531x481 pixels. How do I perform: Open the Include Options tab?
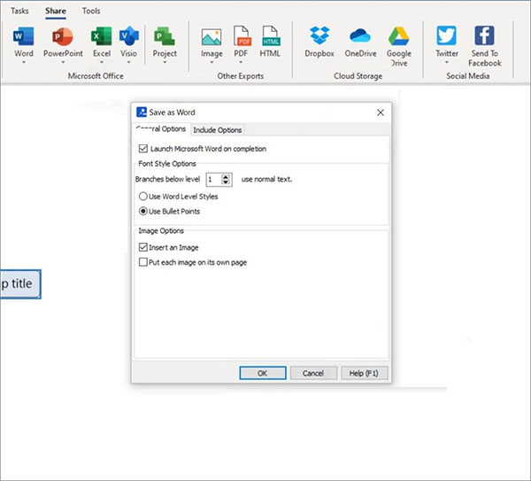(218, 130)
